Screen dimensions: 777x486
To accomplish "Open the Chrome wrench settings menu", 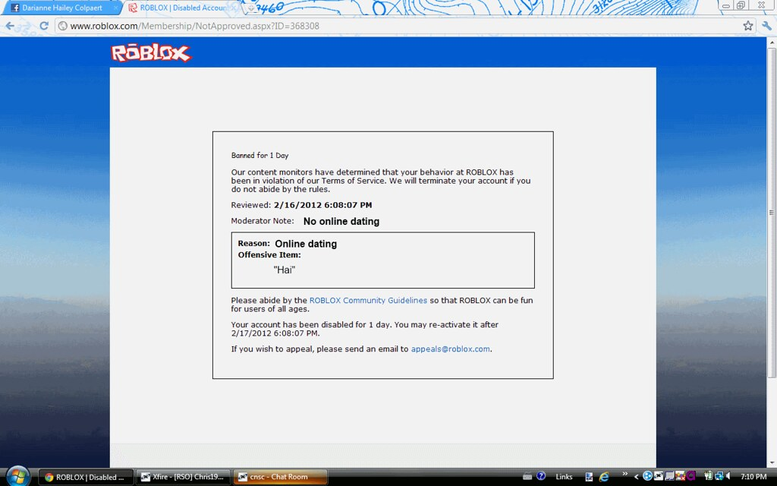I will 766,26.
